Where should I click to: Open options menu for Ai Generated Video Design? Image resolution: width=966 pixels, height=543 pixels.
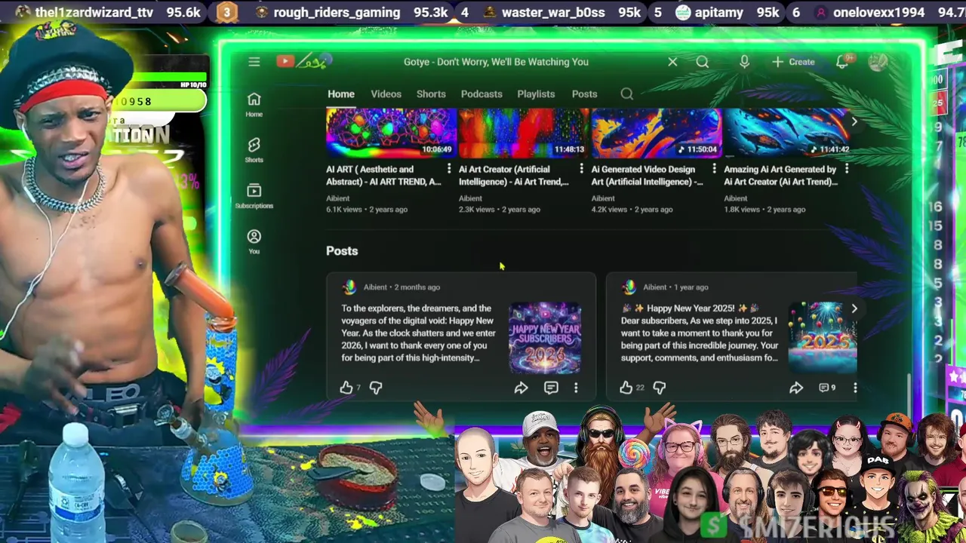click(x=714, y=169)
